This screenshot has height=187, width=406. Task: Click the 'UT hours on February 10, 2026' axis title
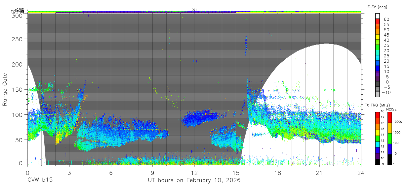tap(194, 180)
